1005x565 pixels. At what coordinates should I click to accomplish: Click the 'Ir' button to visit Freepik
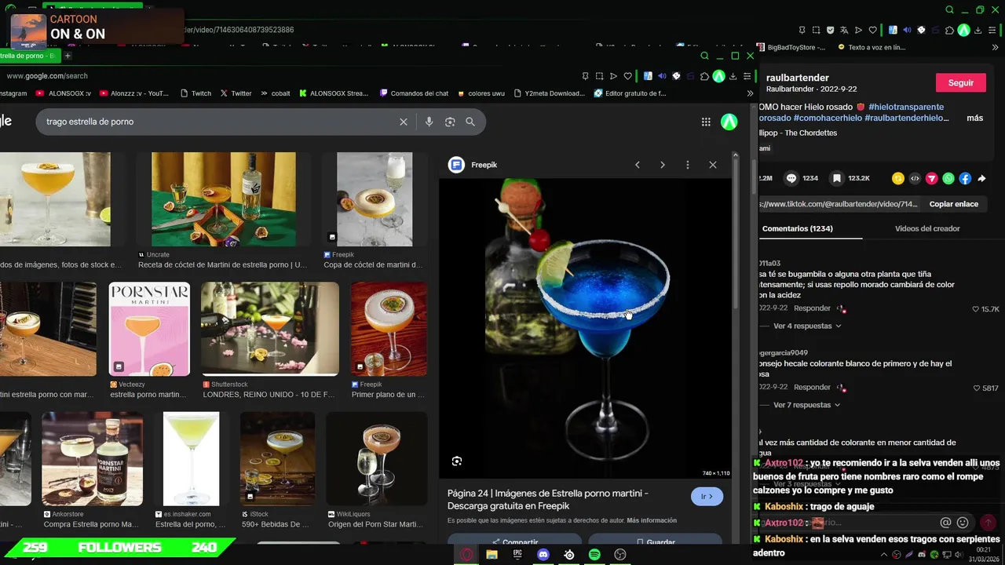pos(707,496)
